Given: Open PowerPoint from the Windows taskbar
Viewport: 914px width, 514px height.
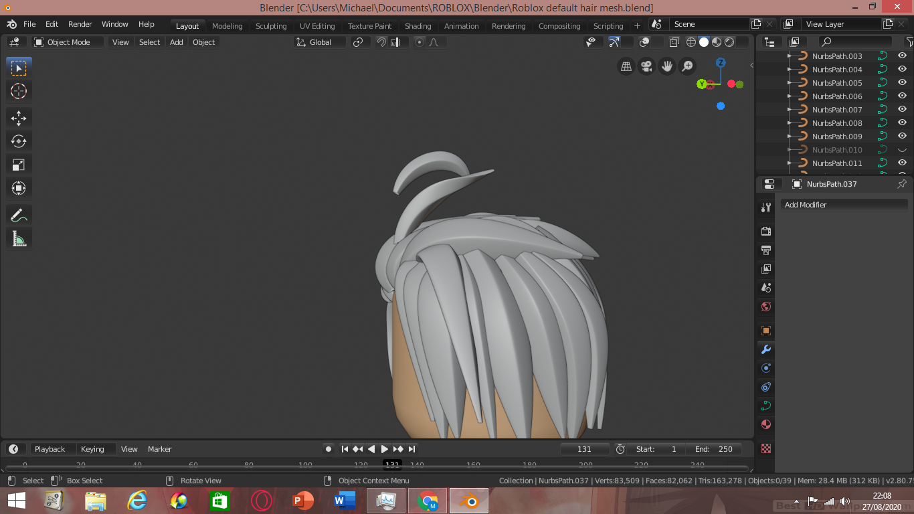Looking at the screenshot, I should [303, 501].
